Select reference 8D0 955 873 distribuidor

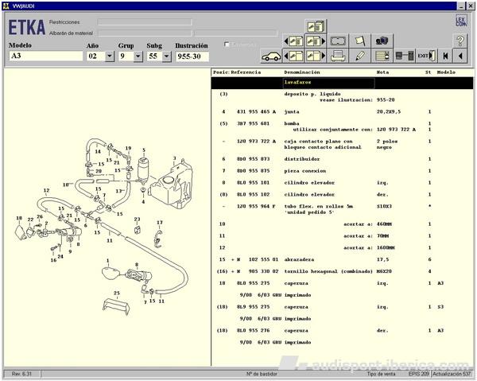pos(342,159)
